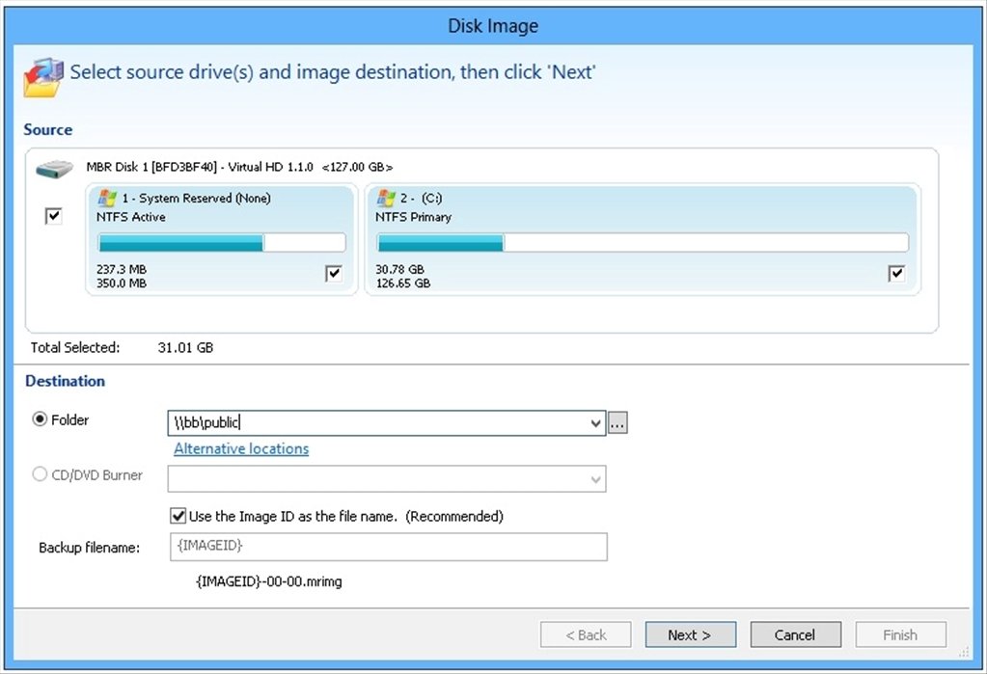Uncheck the C: partition checkbox
The height and width of the screenshot is (674, 987).
click(896, 273)
